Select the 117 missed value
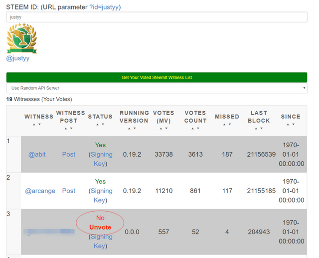319x258 pixels. point(227,191)
